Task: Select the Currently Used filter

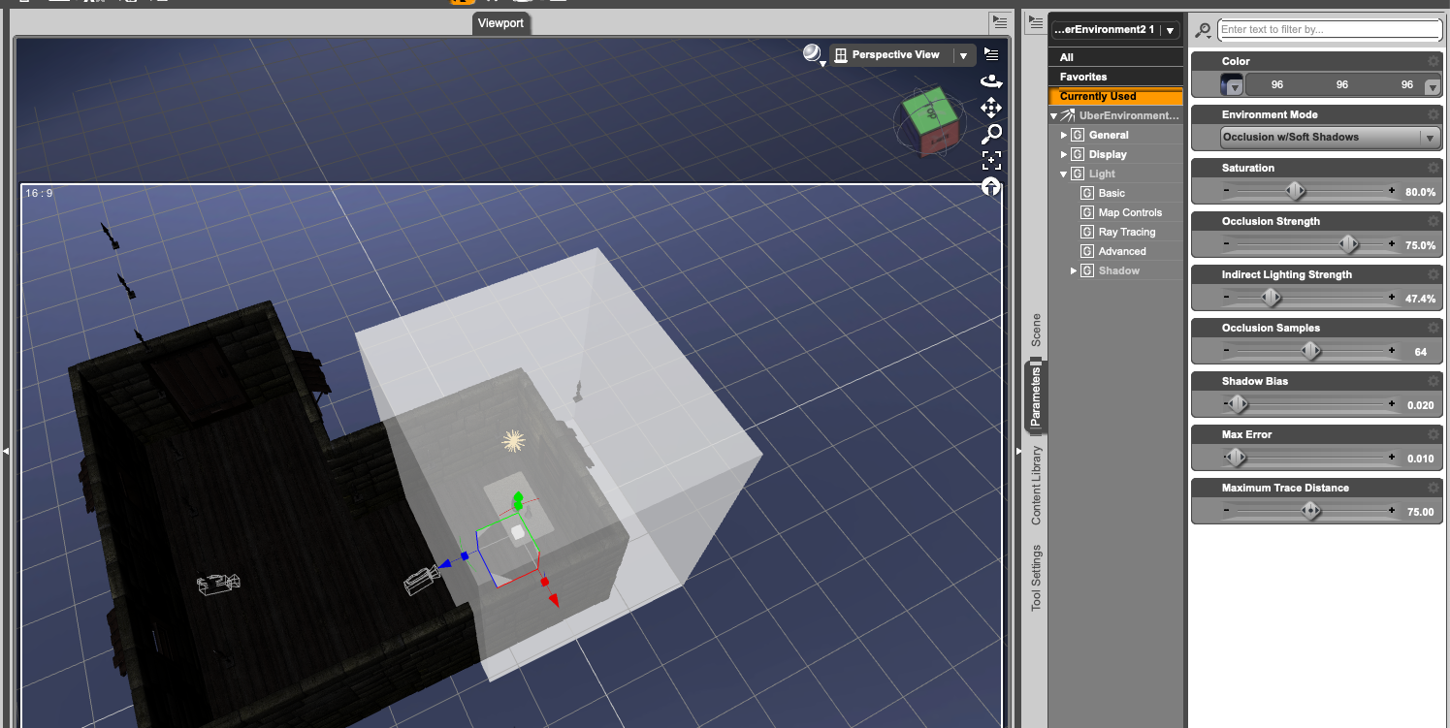Action: click(x=1115, y=96)
